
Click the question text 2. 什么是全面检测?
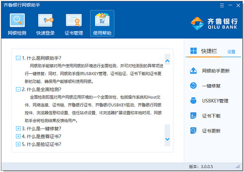41,89
